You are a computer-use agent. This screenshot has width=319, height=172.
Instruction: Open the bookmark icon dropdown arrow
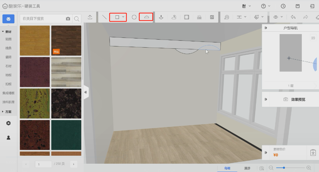pos(250,6)
